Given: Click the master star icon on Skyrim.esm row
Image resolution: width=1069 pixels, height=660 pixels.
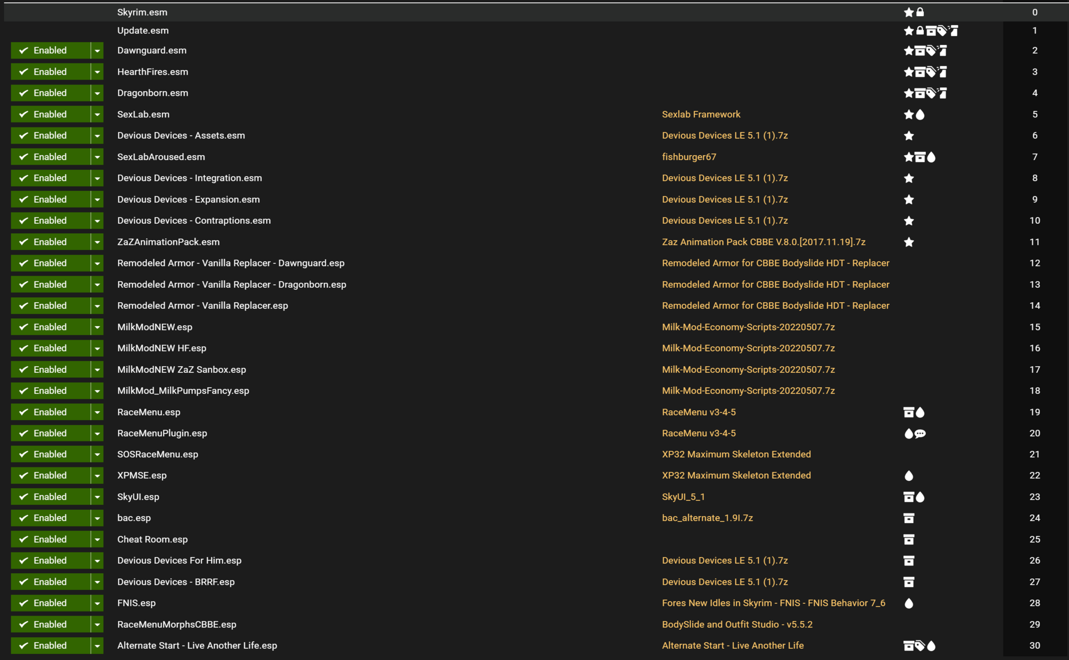Looking at the screenshot, I should pyautogui.click(x=909, y=12).
